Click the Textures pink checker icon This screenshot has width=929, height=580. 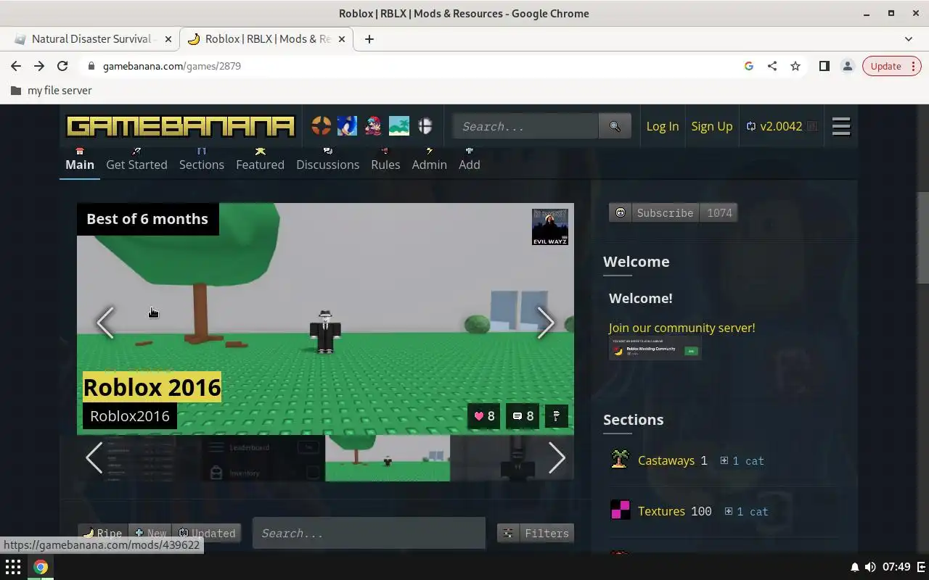pyautogui.click(x=620, y=510)
